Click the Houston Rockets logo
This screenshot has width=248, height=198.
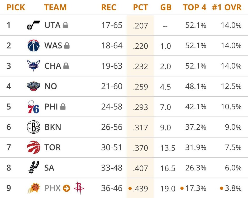click(79, 188)
